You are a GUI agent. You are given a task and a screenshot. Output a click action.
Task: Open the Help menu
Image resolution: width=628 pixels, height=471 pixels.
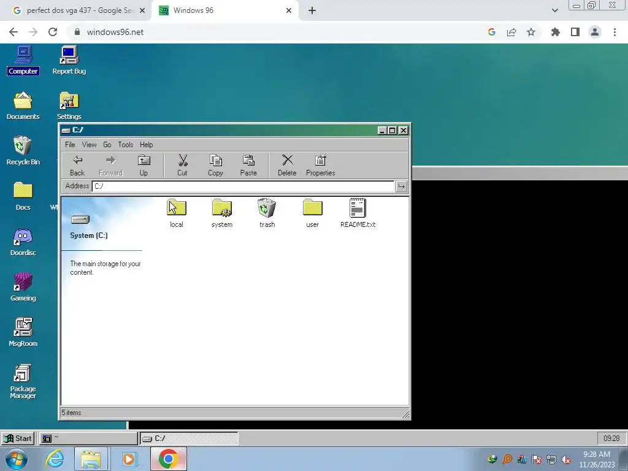(146, 145)
